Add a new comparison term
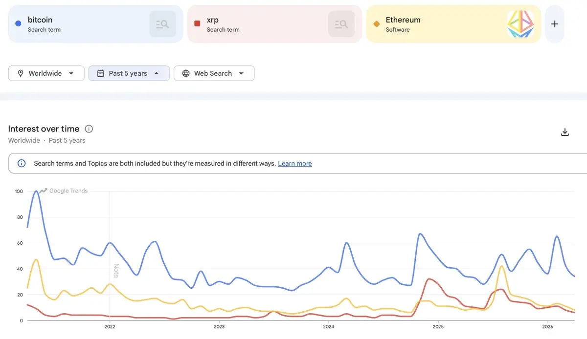The image size is (587, 339). coord(554,24)
